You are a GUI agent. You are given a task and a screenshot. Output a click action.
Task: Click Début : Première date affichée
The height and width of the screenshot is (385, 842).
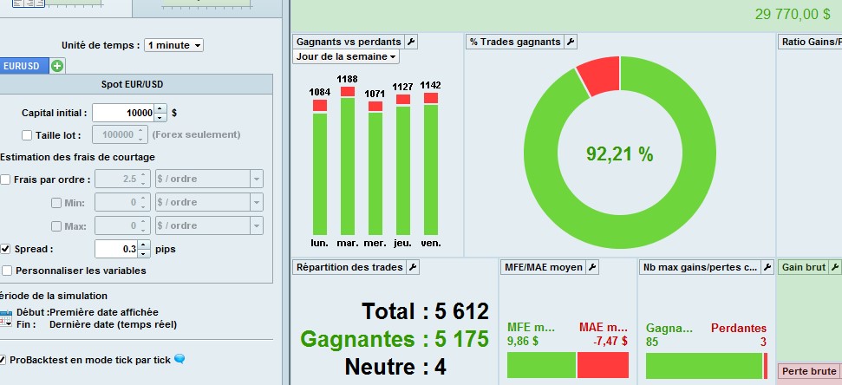click(x=88, y=312)
